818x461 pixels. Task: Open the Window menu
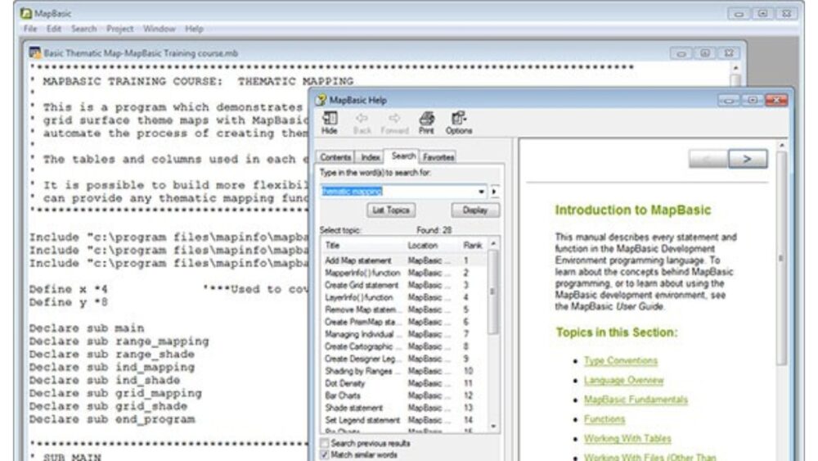160,29
